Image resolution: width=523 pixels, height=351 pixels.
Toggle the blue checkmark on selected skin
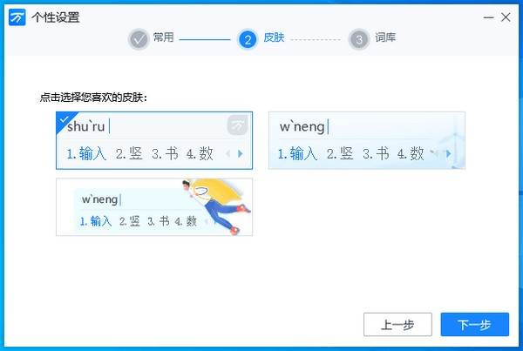(64, 119)
